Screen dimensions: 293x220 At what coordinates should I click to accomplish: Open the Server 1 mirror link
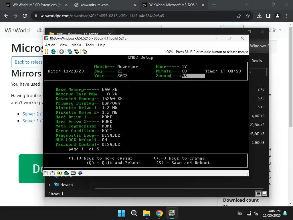(33, 121)
